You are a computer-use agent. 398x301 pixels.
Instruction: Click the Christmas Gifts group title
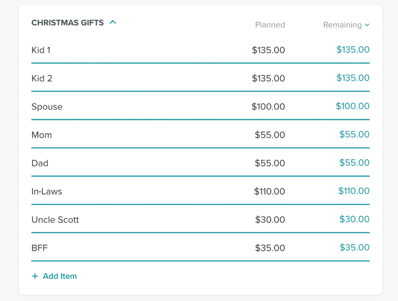coord(68,23)
